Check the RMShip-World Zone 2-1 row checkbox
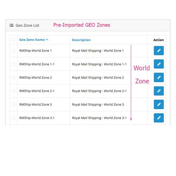This screenshot has height=176, width=176. (13, 91)
